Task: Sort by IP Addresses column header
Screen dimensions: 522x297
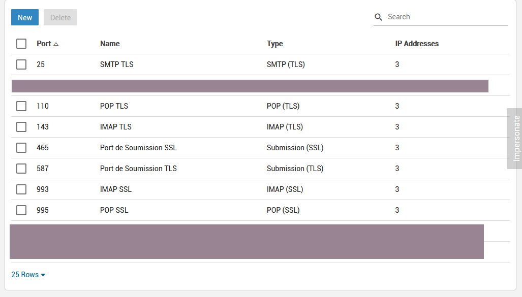Action: [417, 44]
